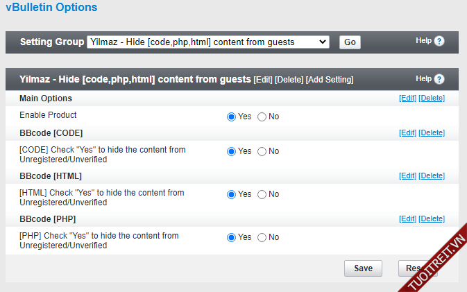Edit the Main Options setting
467x292 pixels.
pos(407,98)
